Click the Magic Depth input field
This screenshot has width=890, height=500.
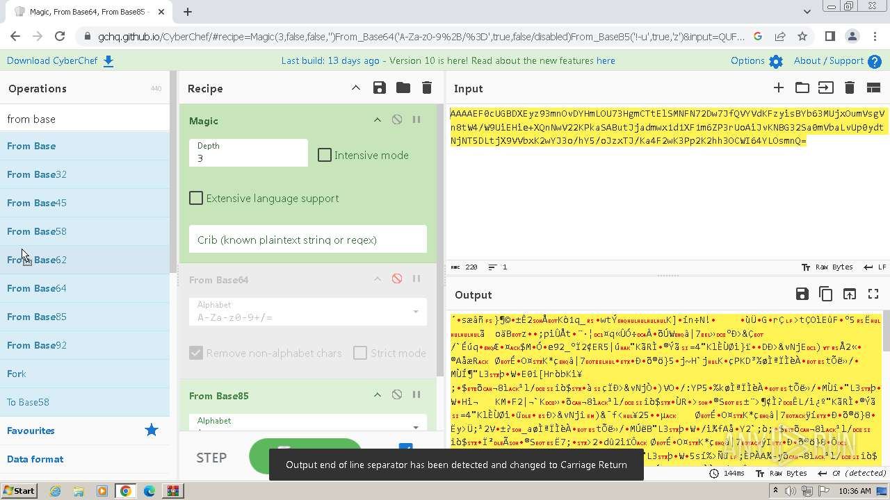coord(248,153)
